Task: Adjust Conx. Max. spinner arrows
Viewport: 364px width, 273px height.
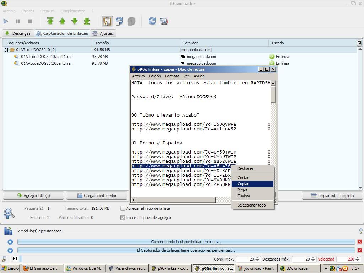Action: (x=257, y=259)
